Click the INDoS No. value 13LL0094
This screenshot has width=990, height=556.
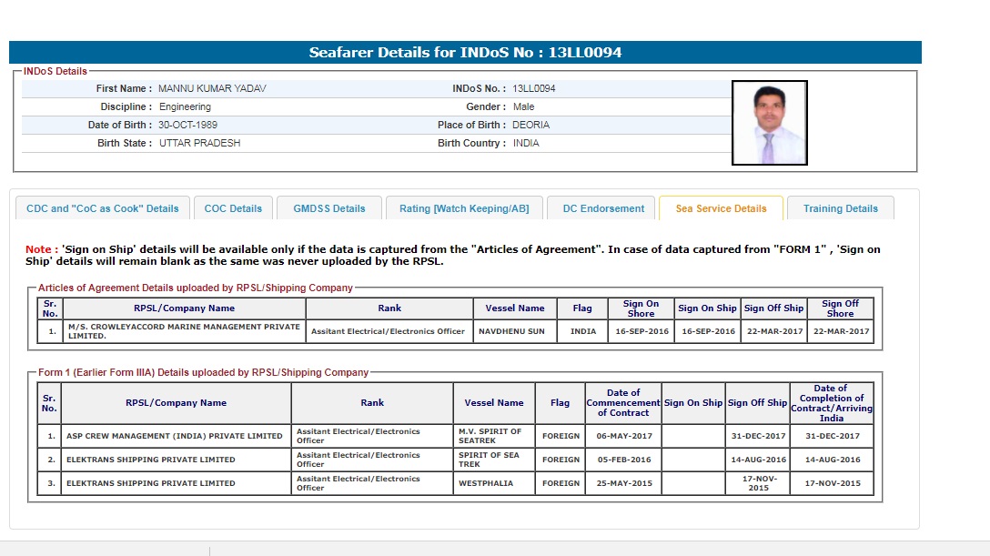[x=534, y=88]
